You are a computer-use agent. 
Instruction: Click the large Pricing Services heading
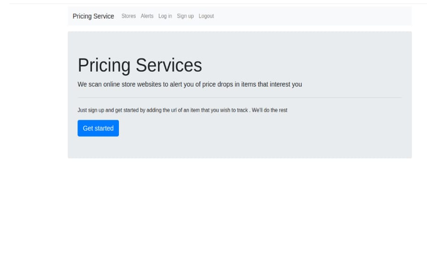pyautogui.click(x=140, y=65)
